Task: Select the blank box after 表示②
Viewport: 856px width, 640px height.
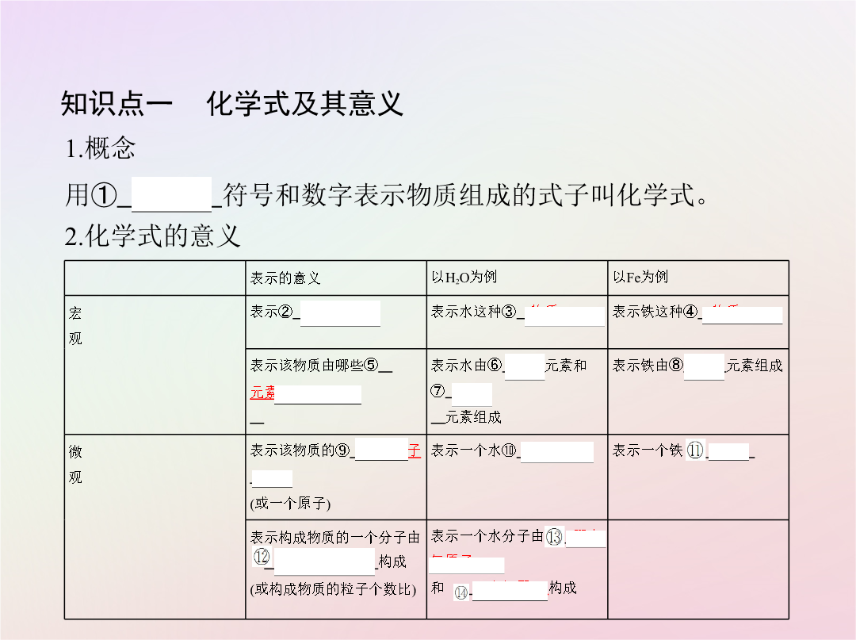Action: [x=340, y=313]
